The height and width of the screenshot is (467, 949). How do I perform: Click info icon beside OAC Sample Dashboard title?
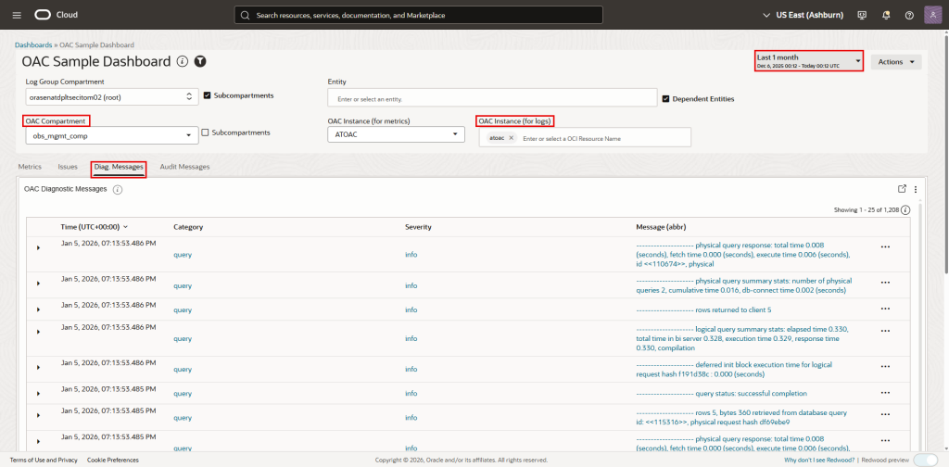[x=183, y=61]
